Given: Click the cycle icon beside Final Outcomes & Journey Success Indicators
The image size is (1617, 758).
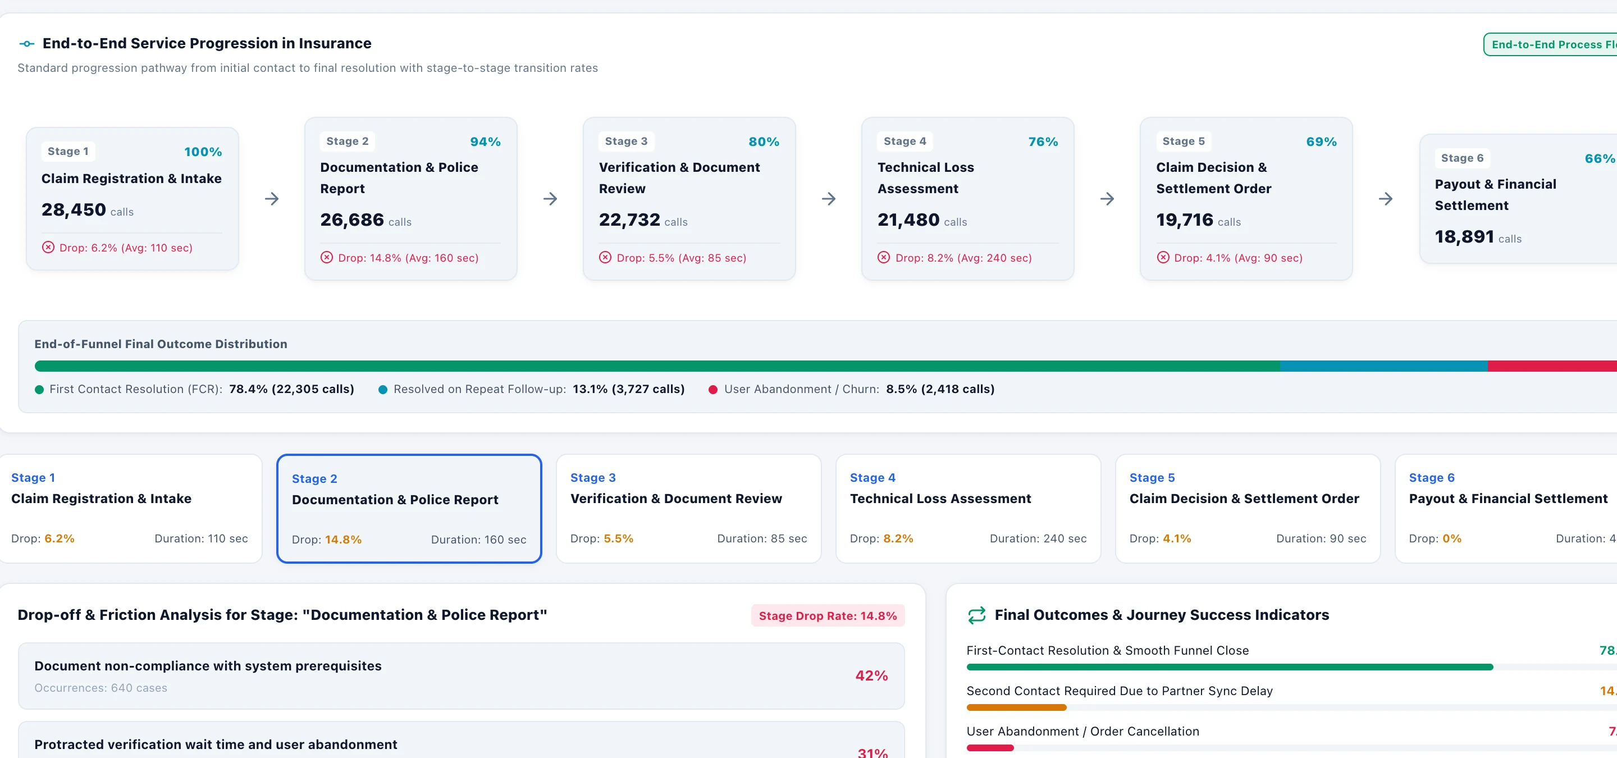Looking at the screenshot, I should (977, 615).
